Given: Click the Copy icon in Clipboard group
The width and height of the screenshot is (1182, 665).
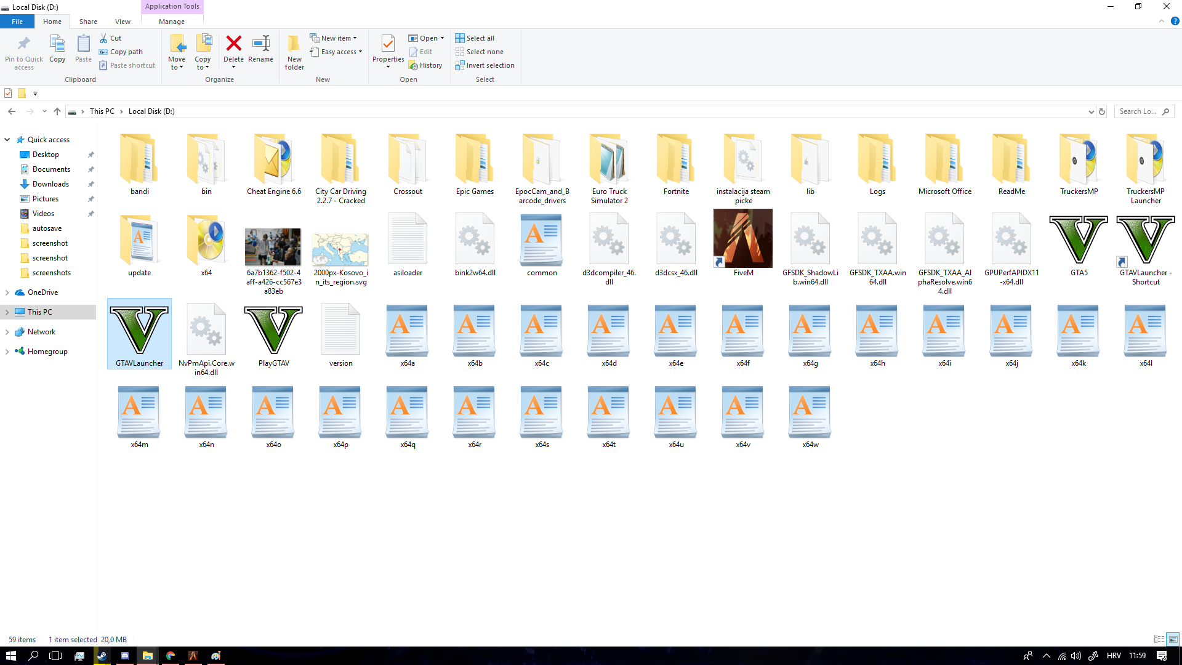Looking at the screenshot, I should tap(57, 49).
